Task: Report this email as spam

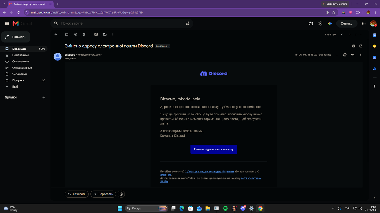Action: pyautogui.click(x=75, y=35)
